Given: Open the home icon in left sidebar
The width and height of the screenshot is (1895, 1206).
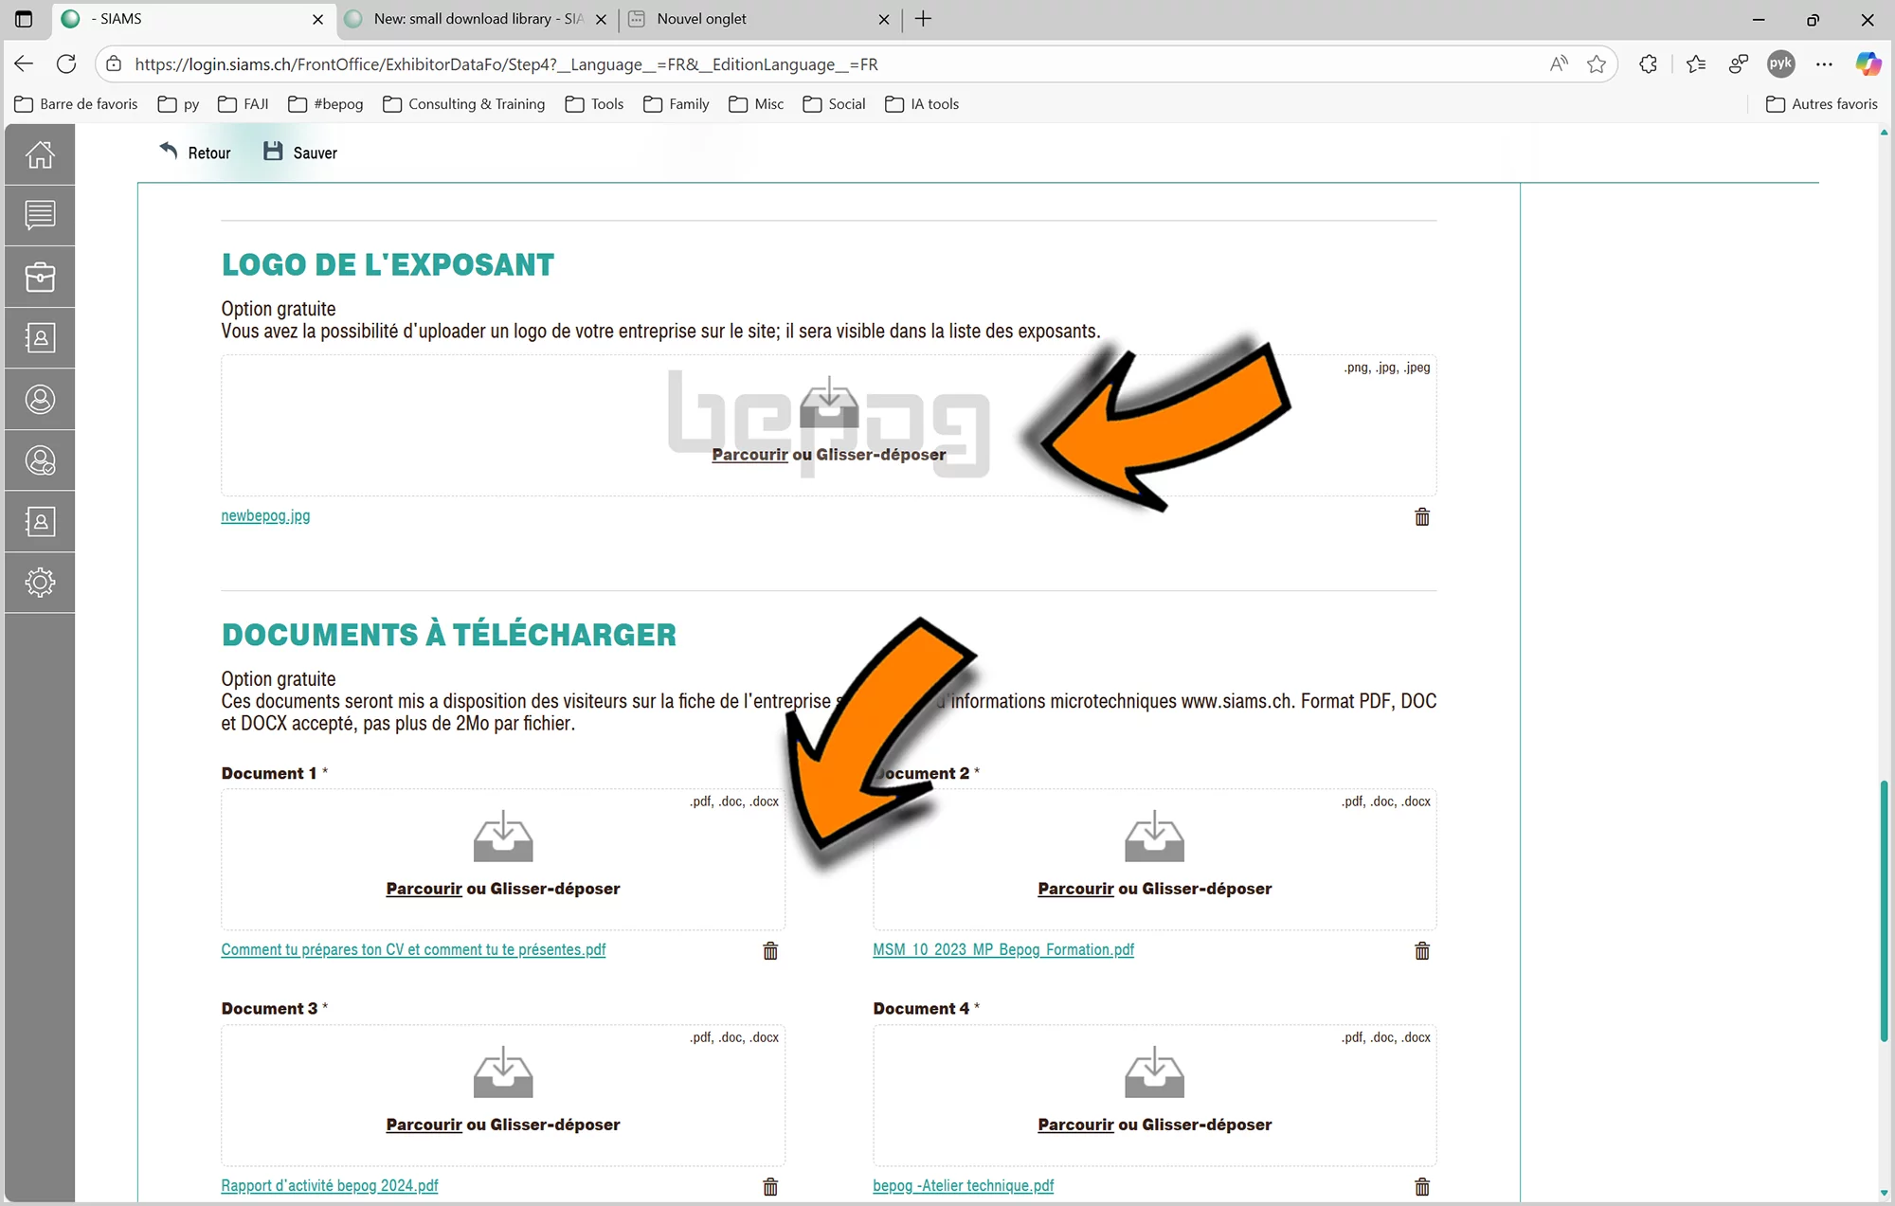Looking at the screenshot, I should 40,153.
